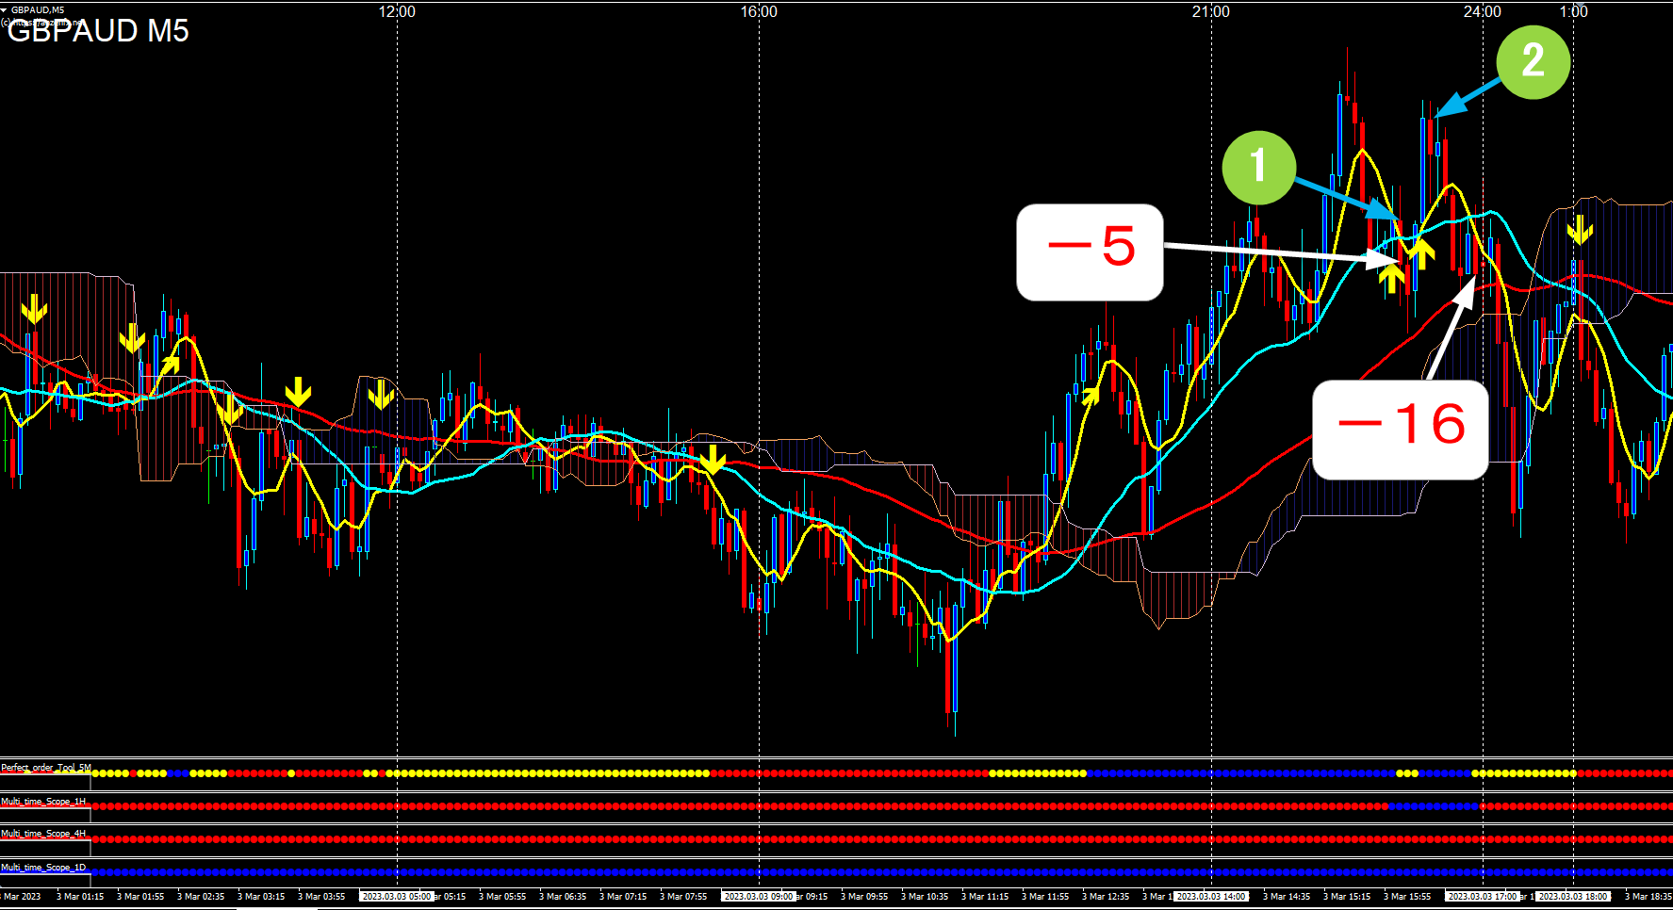
Task: Click the 3 Mar 05:55 time axis label
Action: pyautogui.click(x=502, y=897)
